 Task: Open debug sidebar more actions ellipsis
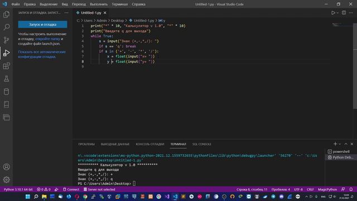pos(66,13)
